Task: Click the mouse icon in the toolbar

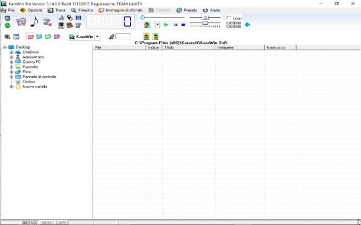Action: click(70, 18)
